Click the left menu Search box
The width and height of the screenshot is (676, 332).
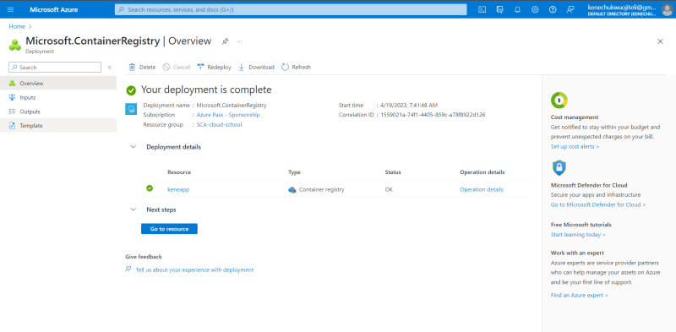click(x=55, y=68)
